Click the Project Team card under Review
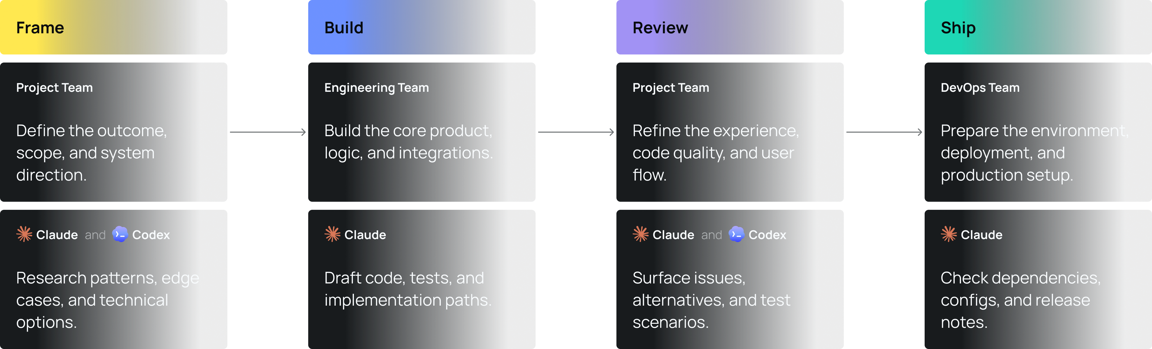This screenshot has height=349, width=1152. point(730,132)
